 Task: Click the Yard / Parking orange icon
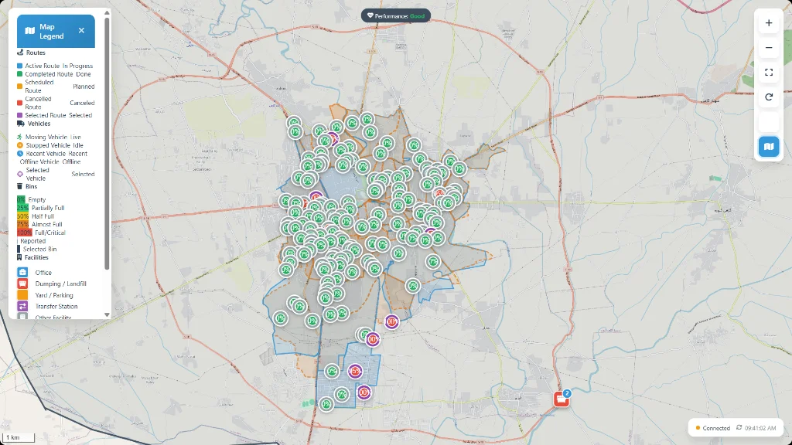tap(22, 295)
